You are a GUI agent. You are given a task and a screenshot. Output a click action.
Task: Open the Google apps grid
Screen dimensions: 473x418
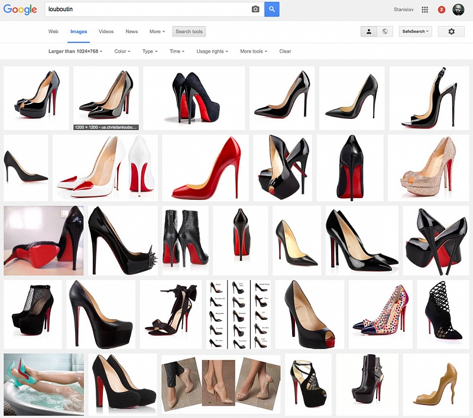[425, 9]
